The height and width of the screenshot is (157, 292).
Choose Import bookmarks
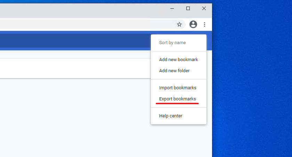click(x=179, y=88)
